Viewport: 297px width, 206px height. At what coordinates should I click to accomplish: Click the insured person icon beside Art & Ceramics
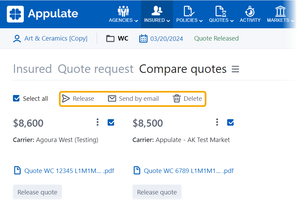click(17, 38)
